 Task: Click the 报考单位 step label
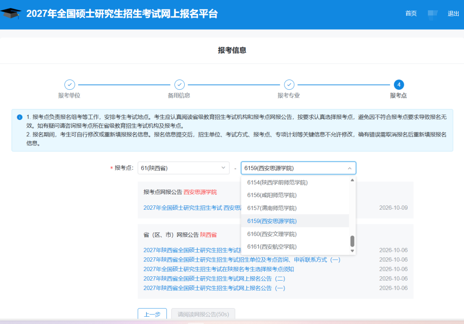pyautogui.click(x=69, y=95)
